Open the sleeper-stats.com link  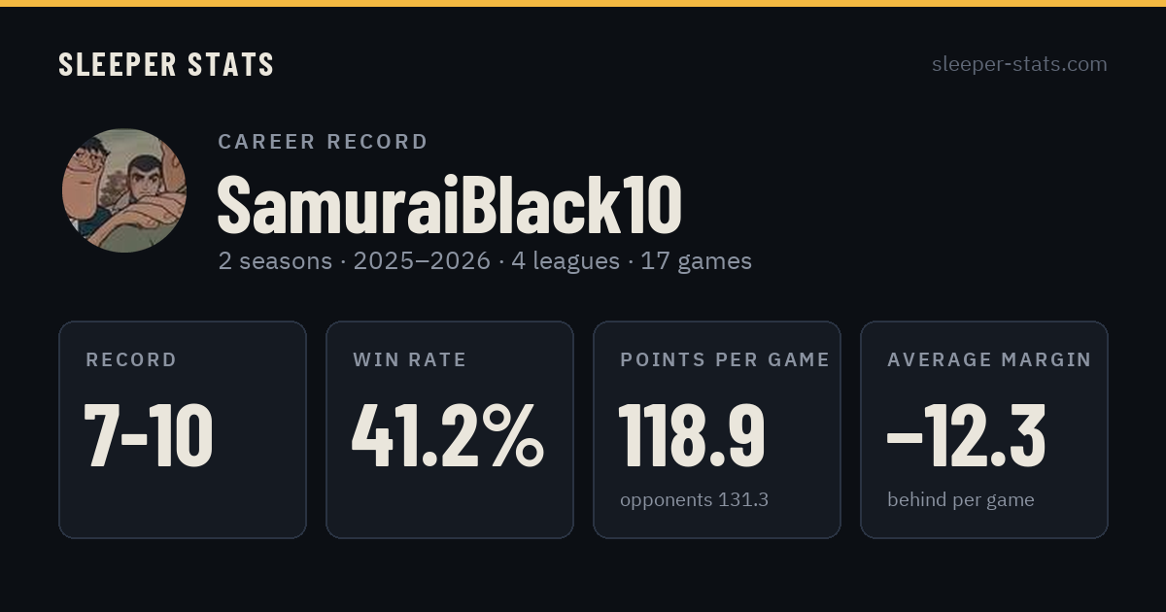[x=1019, y=64]
